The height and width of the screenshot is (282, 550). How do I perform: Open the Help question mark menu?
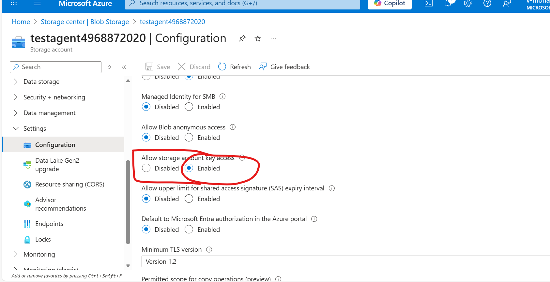coord(487,4)
